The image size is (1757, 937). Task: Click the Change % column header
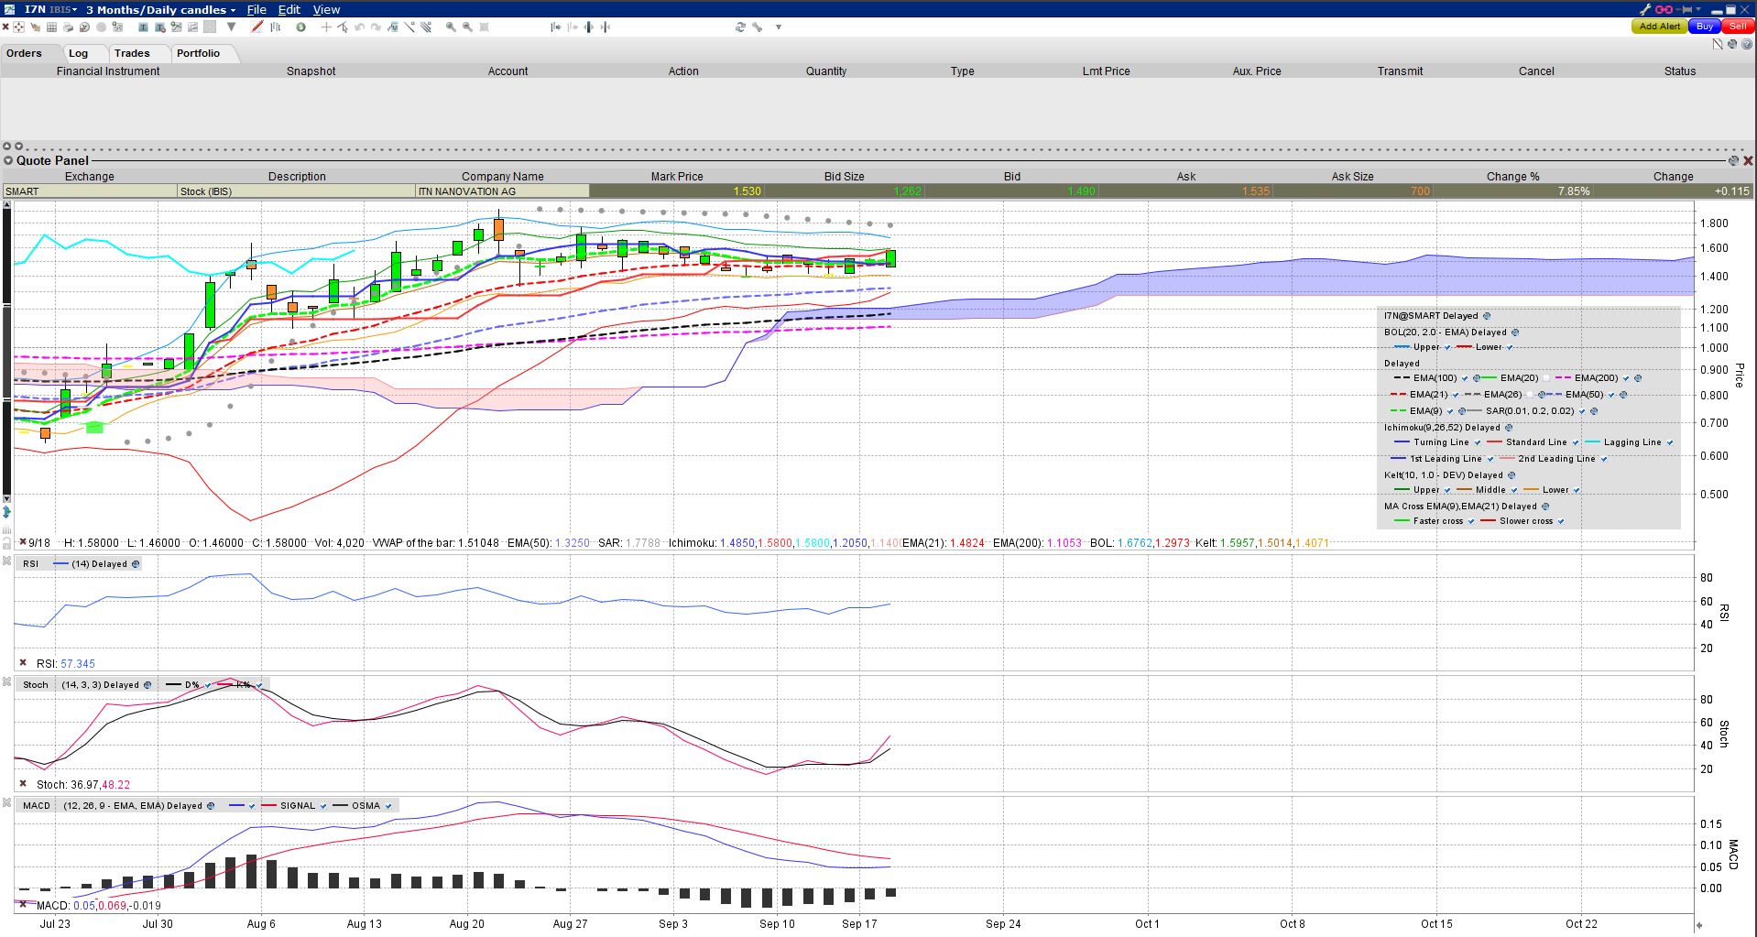1512,177
